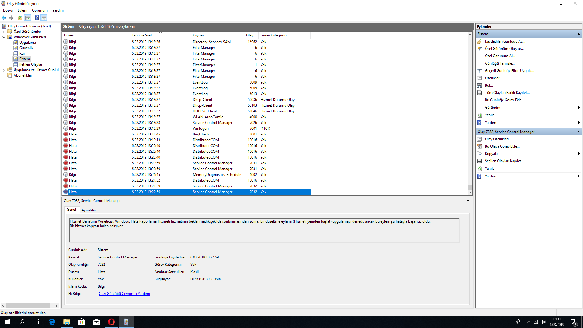Click the Kopyala copy icon
This screenshot has height=328, width=583.
[x=479, y=154]
